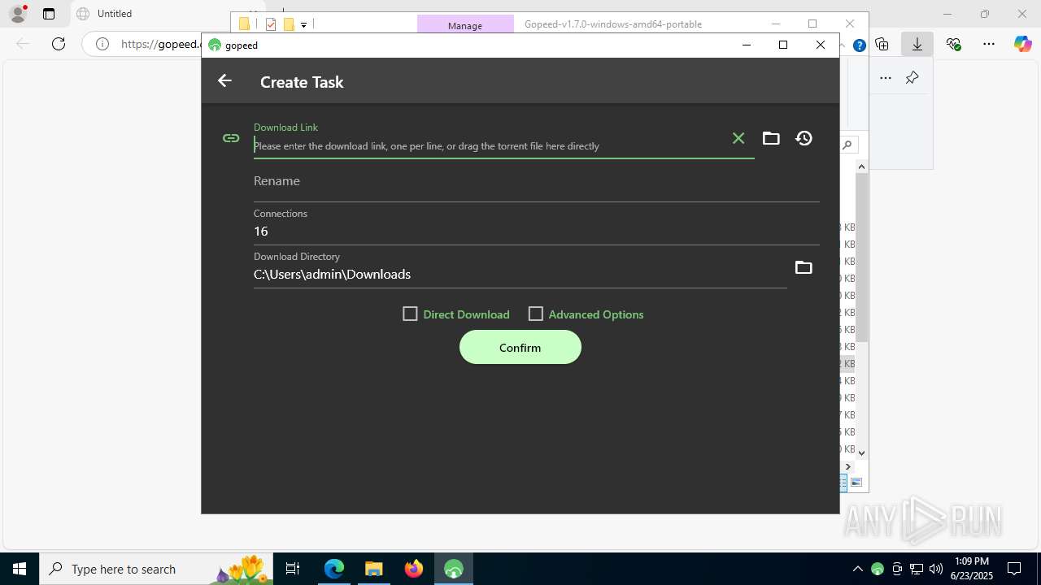Click the Explorer search magnifier
The height and width of the screenshot is (585, 1041).
[x=847, y=145]
